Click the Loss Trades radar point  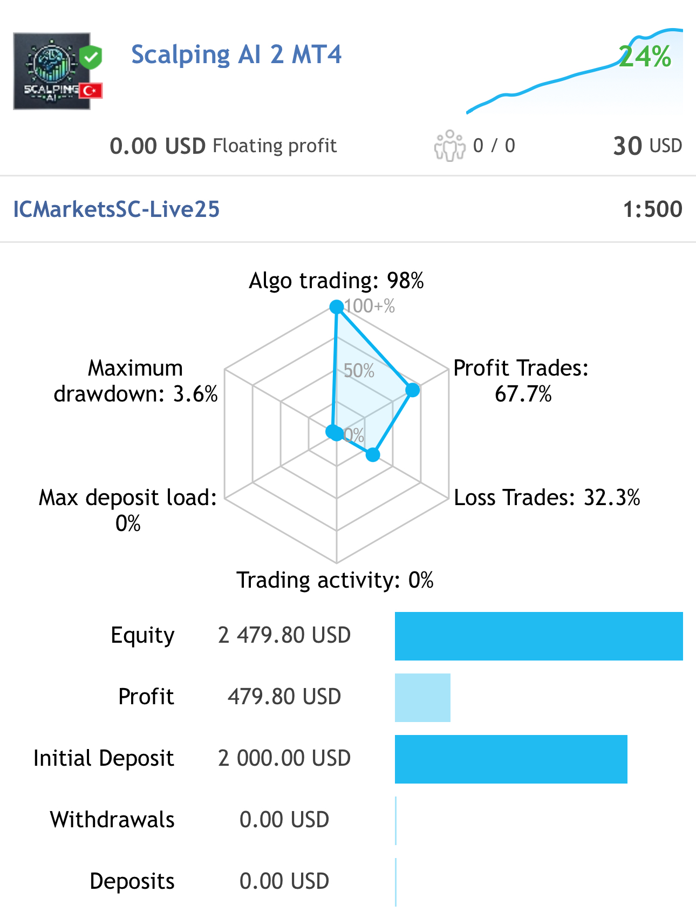373,455
